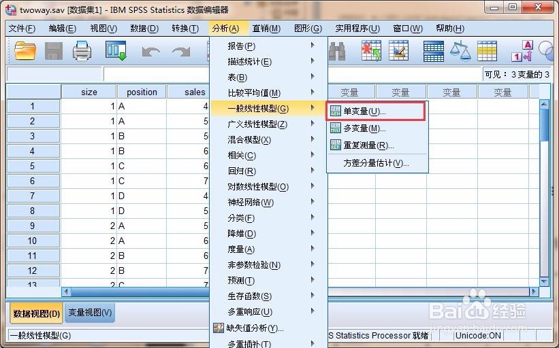Open the 编辑(E) menu
Viewport: 559px width, 348px height.
click(63, 29)
